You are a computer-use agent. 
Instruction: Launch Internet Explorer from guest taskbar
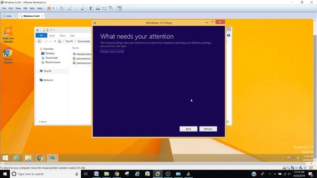coord(16,158)
